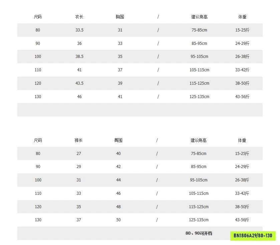280x245 pixels.
Task: Click hip value 44 for size 100
Action: (118, 180)
